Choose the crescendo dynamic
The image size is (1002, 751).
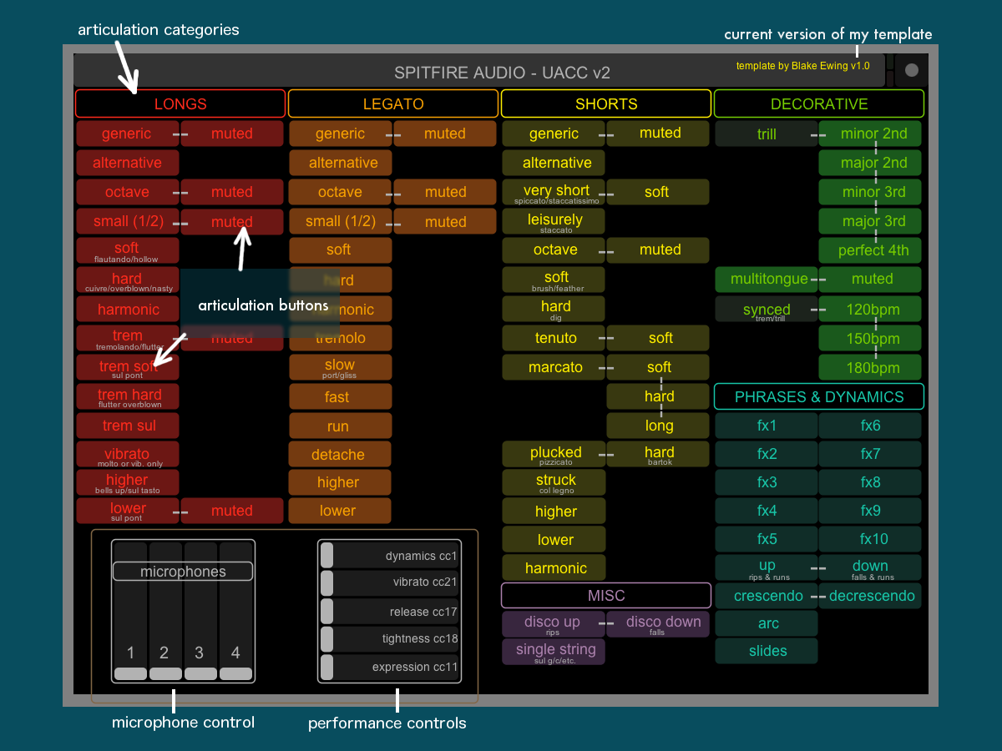pyautogui.click(x=766, y=596)
